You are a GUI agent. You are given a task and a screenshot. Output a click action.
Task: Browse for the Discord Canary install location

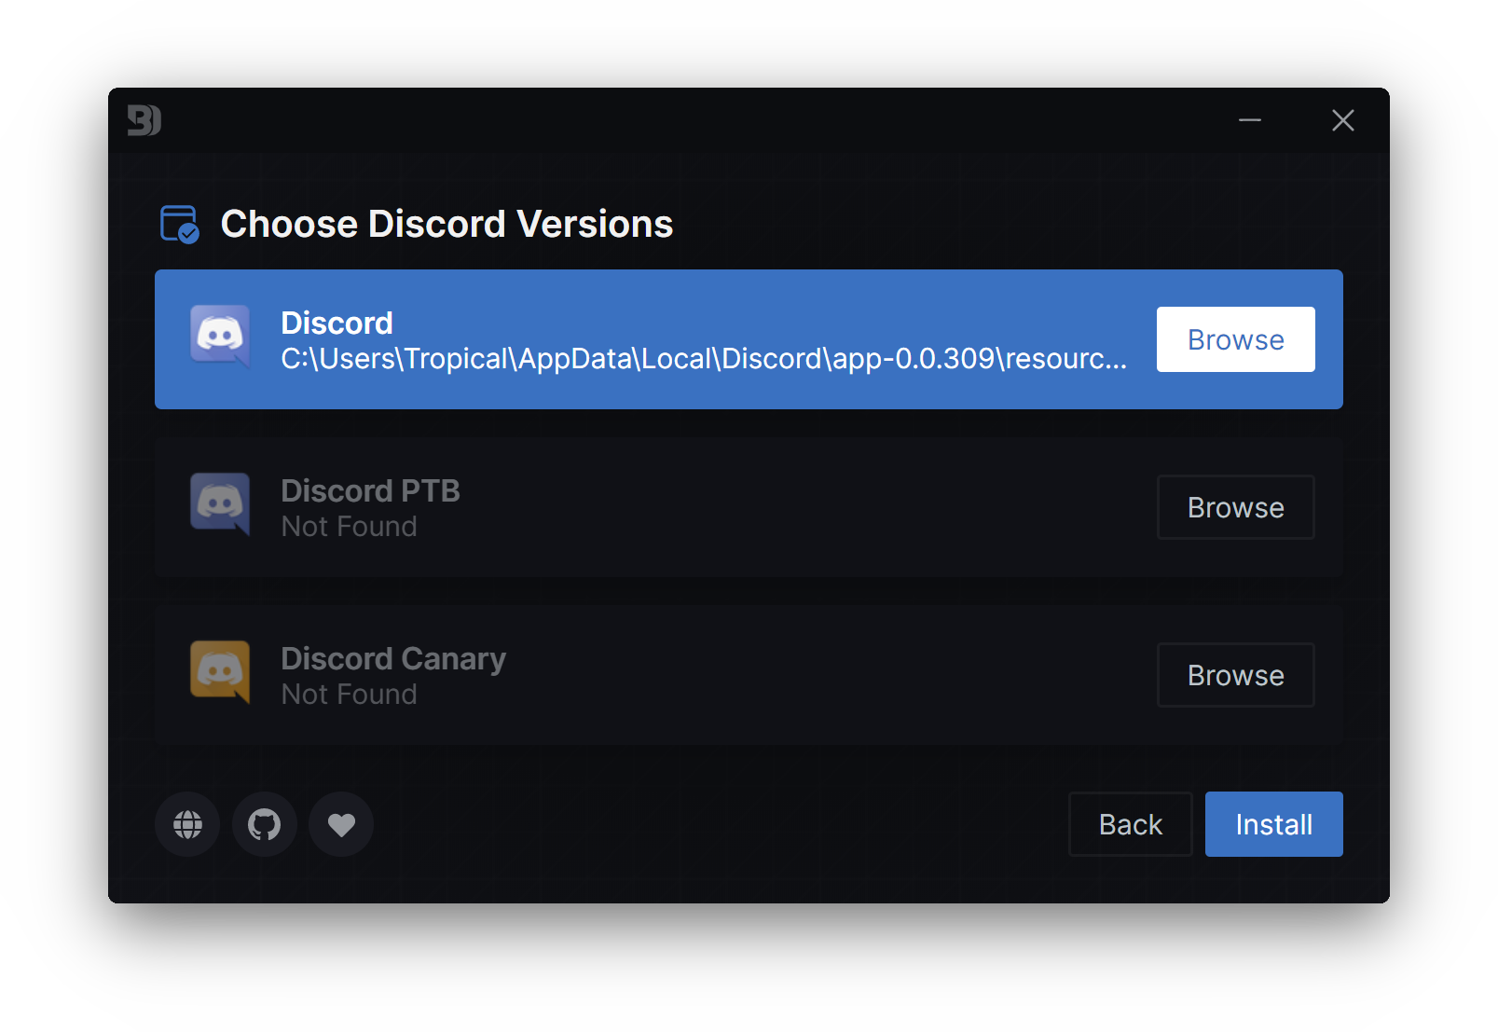(1235, 674)
